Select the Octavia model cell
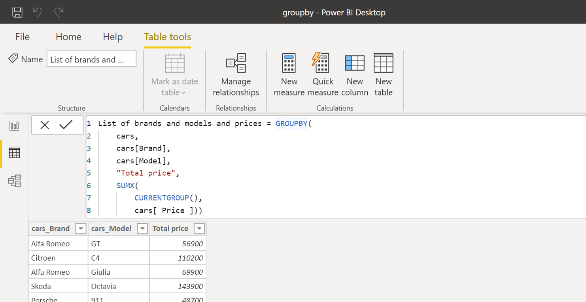The height and width of the screenshot is (302, 586). click(x=119, y=286)
